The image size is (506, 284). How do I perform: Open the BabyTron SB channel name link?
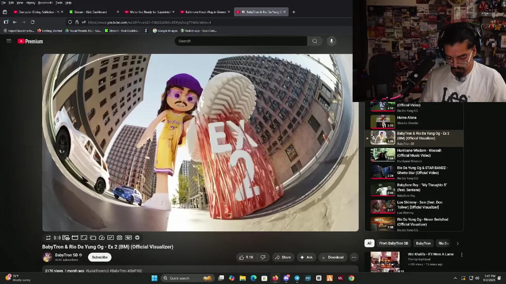point(66,255)
